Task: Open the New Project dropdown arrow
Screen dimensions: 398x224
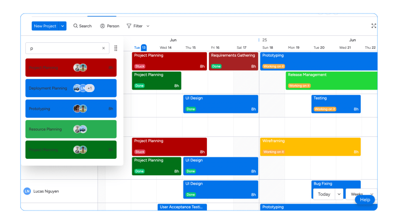Action: 63,26
